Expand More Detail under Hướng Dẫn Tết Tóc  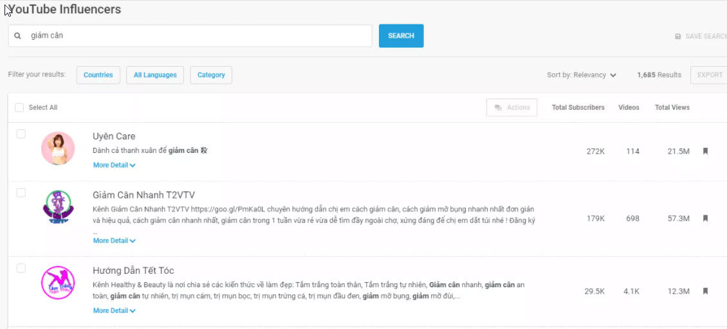114,311
